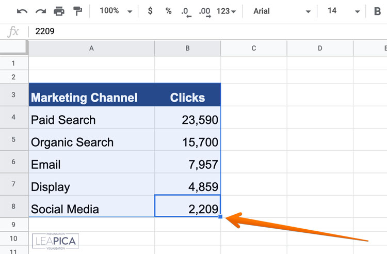Select row 10 header
This screenshot has height=254, width=387.
point(13,239)
